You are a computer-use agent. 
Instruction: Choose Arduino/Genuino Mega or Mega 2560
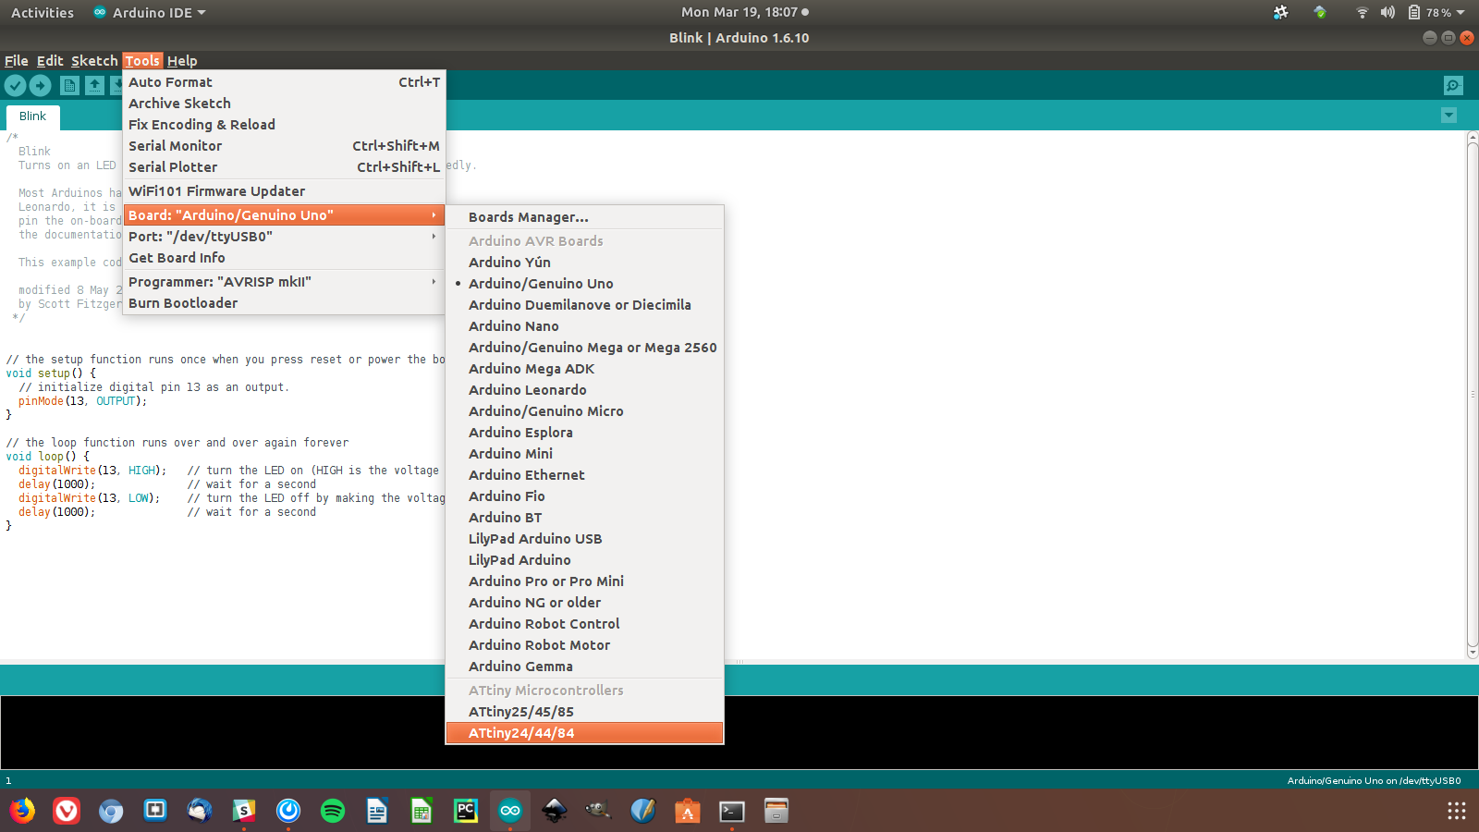tap(584, 348)
